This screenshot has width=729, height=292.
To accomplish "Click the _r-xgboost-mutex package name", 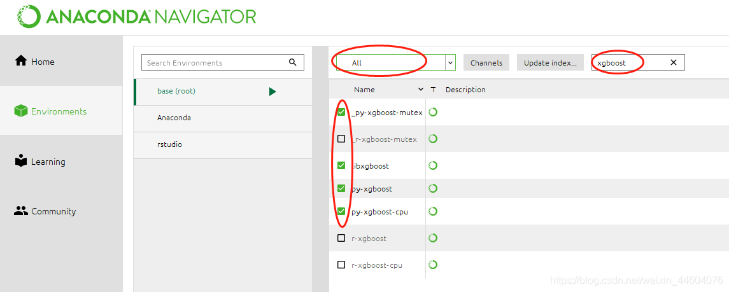I will tap(384, 139).
